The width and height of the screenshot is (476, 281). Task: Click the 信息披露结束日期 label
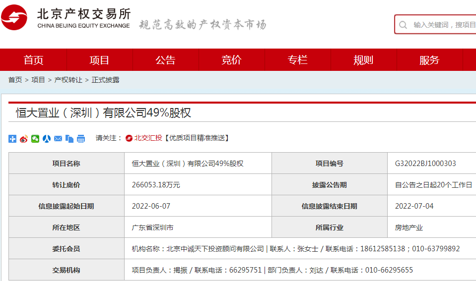pos(330,207)
